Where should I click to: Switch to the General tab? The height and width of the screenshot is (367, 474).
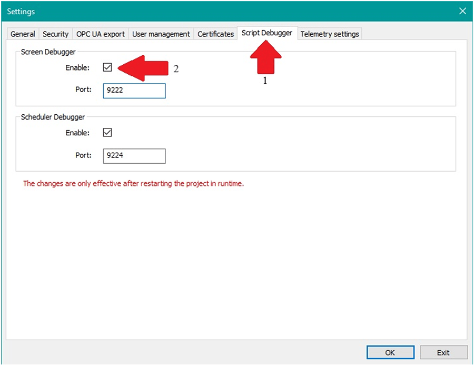click(23, 34)
